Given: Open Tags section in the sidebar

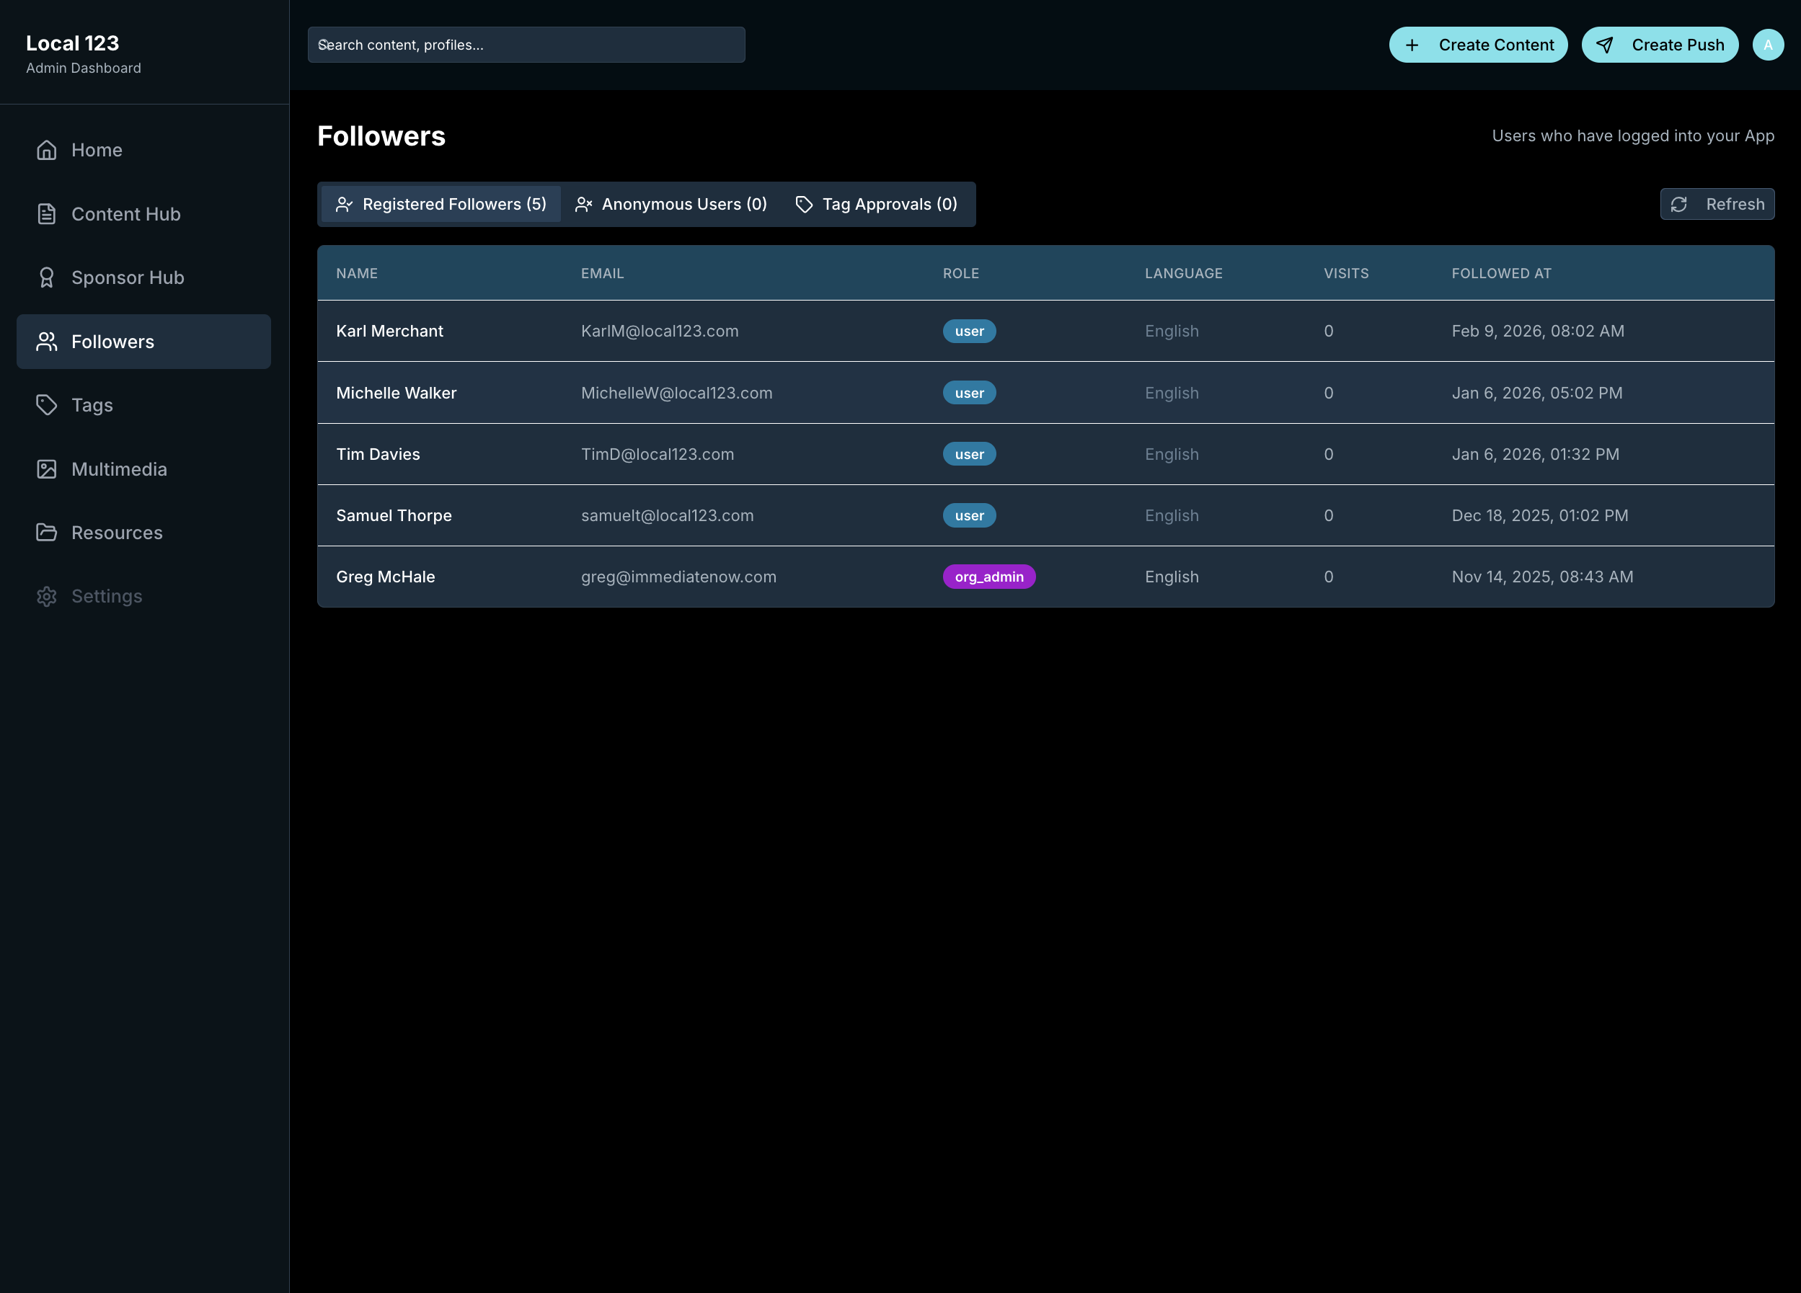Looking at the screenshot, I should coord(143,405).
